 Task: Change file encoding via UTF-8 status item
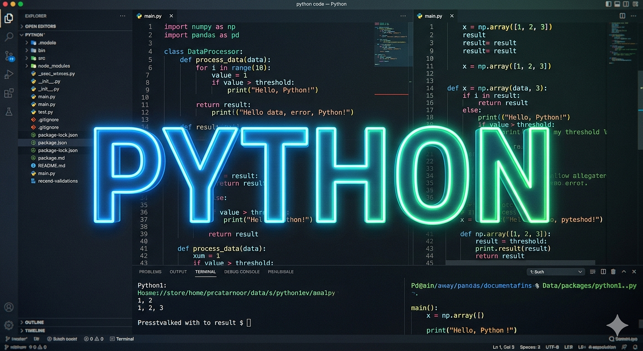coord(553,347)
